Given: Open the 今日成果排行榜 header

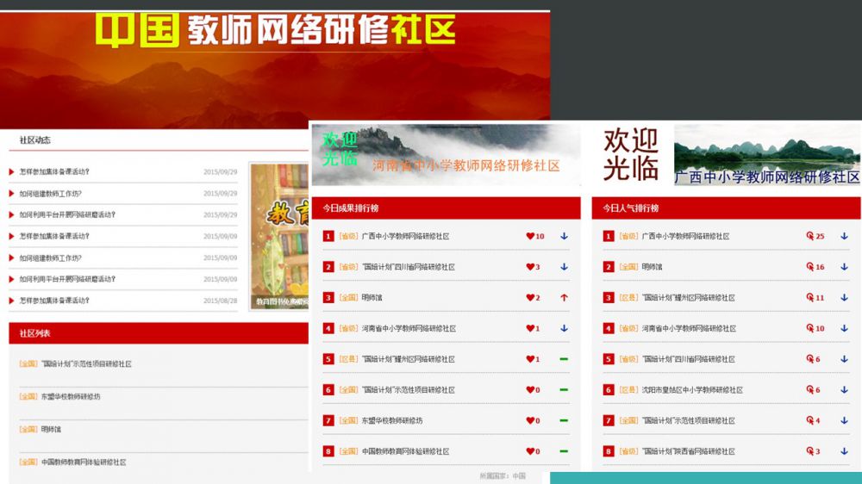Looking at the screenshot, I should [x=351, y=208].
